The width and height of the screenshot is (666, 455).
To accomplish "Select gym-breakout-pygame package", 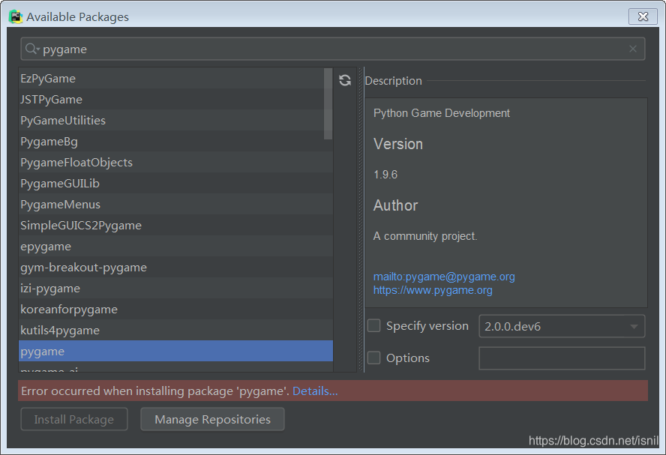I will [175, 268].
